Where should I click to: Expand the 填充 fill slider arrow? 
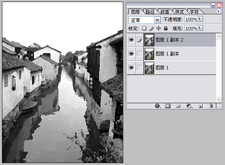pos(200,28)
